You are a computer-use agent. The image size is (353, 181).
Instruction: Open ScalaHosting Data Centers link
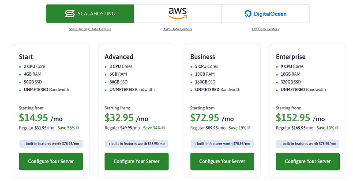click(90, 29)
